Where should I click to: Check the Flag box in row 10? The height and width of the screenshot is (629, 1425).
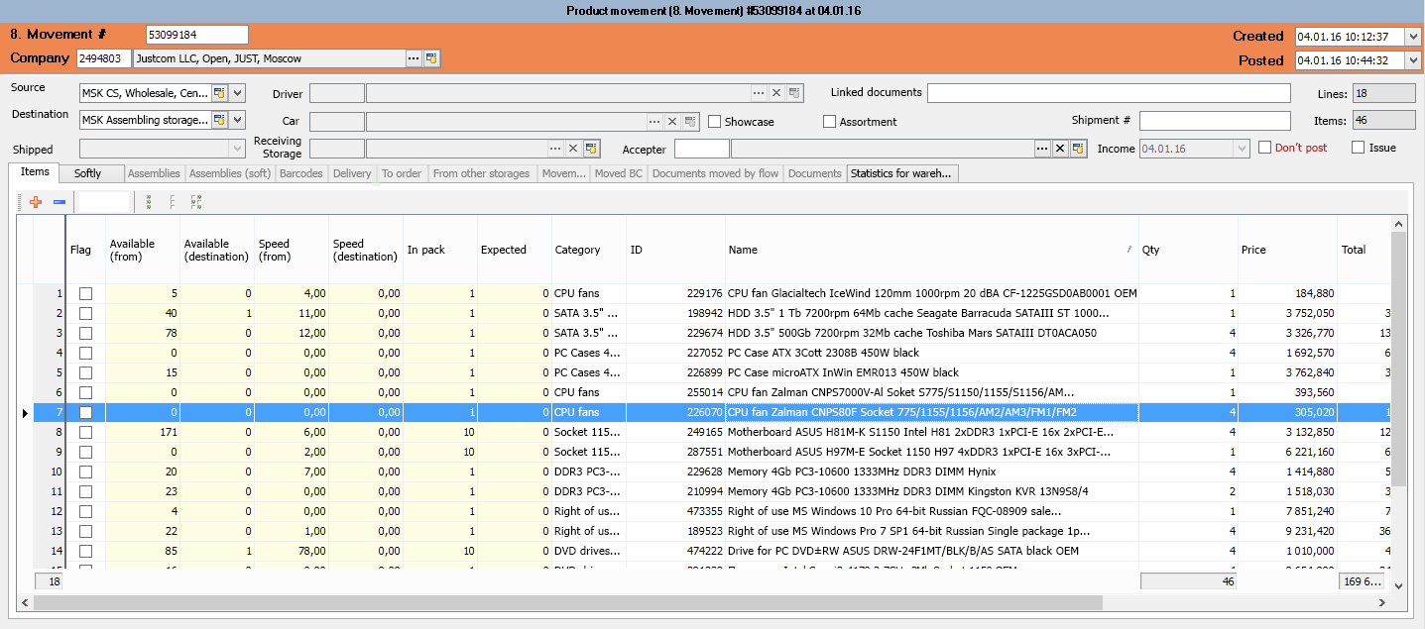86,472
